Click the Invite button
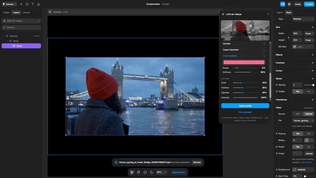This screenshot has height=178, width=316. (298, 4)
